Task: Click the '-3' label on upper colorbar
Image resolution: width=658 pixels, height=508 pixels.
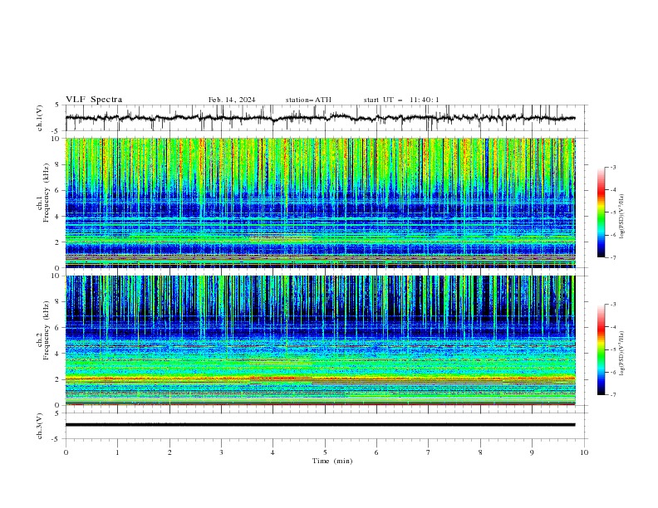Action: pyautogui.click(x=612, y=167)
